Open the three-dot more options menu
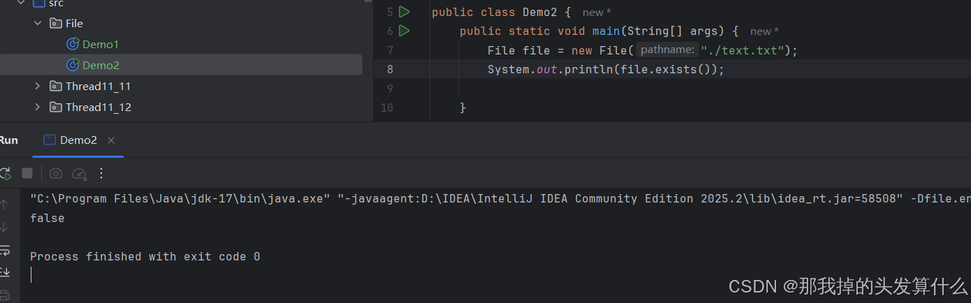 (x=101, y=173)
